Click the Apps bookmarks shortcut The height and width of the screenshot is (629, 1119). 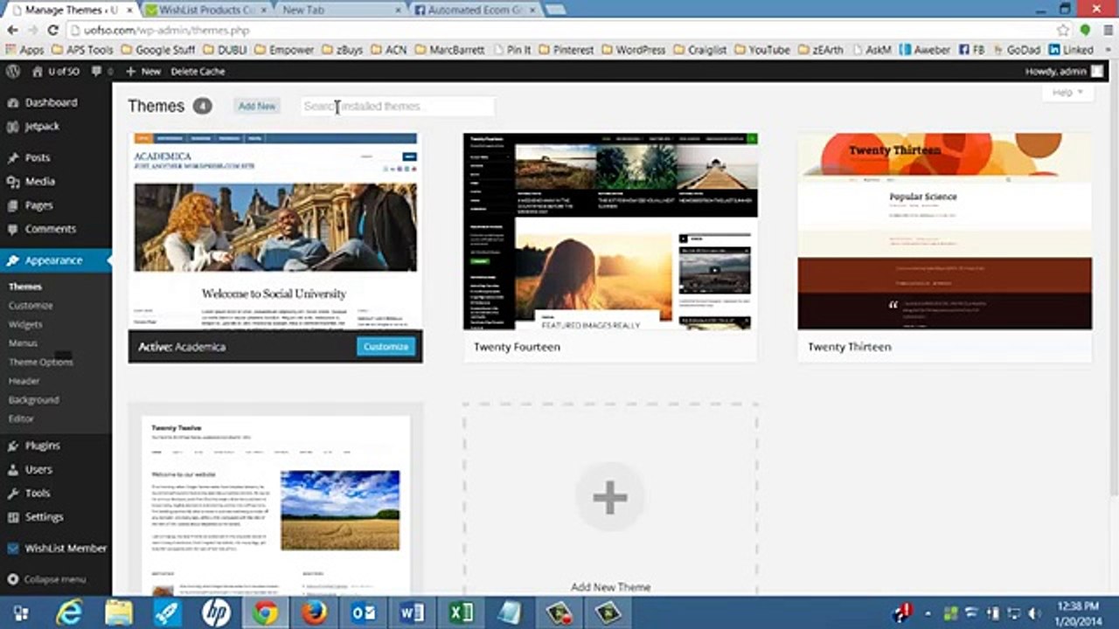[24, 50]
